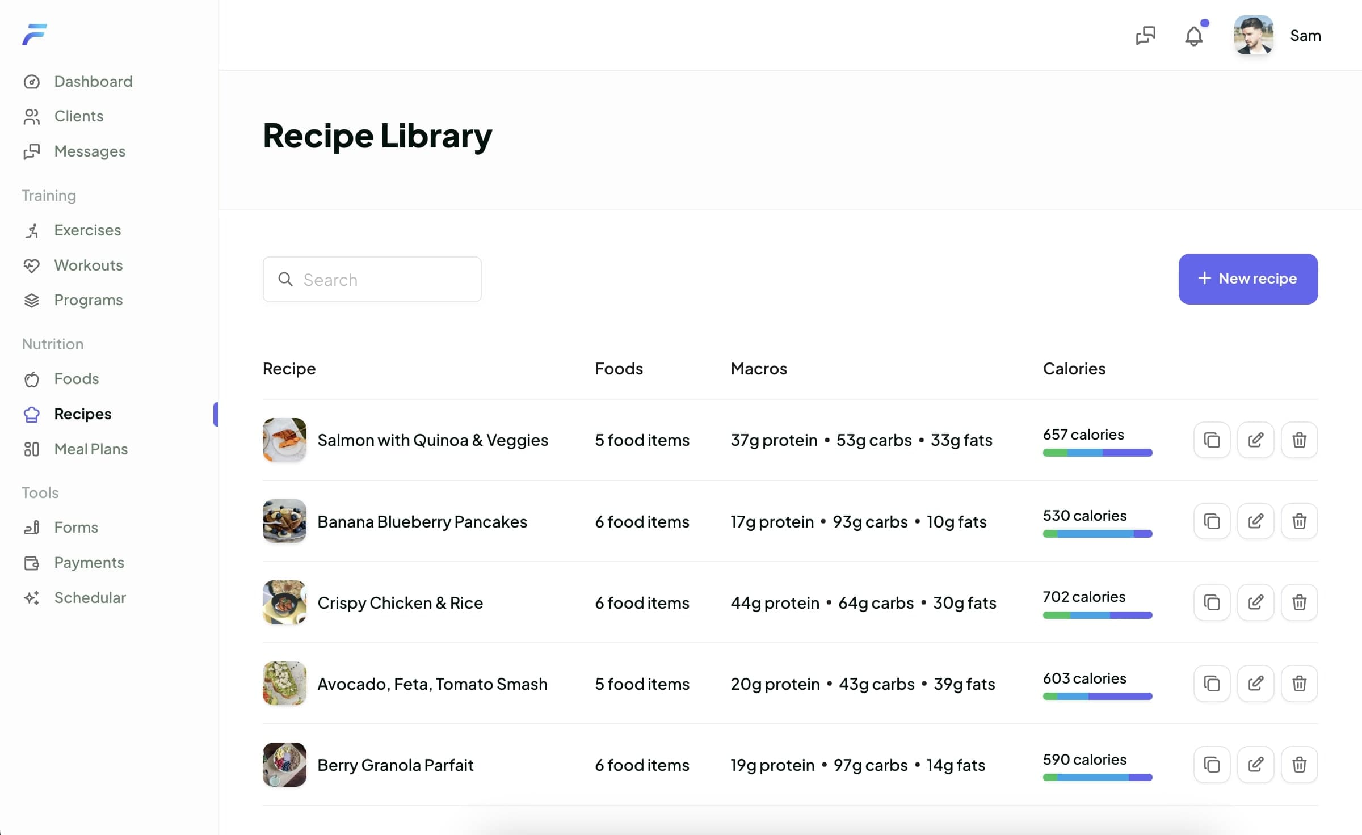
Task: Select Meal Plans from the sidebar
Action: pos(90,449)
